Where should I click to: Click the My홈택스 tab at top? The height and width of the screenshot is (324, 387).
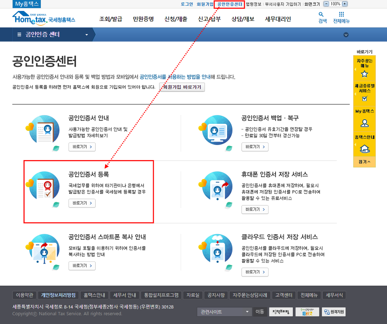point(27,4)
